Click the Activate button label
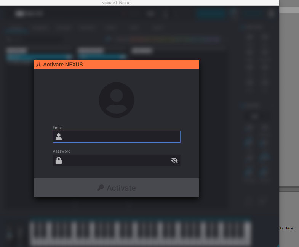 (x=121, y=188)
